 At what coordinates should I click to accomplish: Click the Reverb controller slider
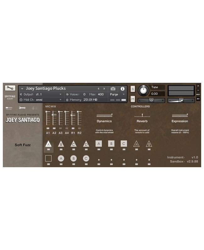click(x=142, y=116)
